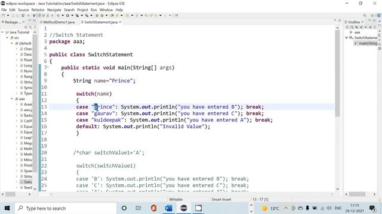This screenshot has height=214, width=382.
Task: Open the Run button's dropdown arrow
Action: pos(72,15)
